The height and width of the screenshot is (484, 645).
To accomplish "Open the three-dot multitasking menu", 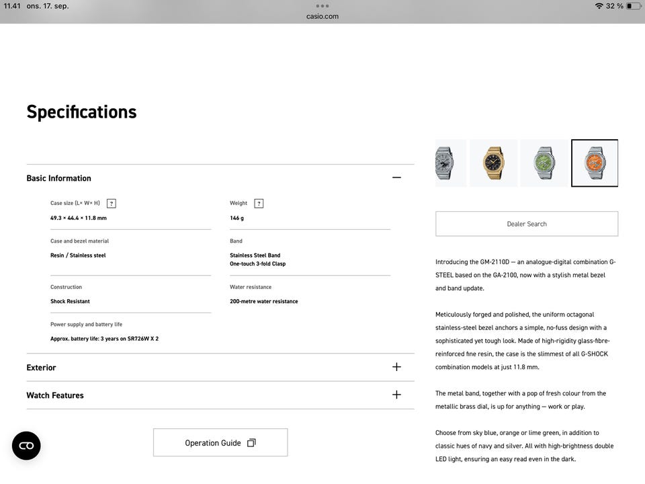I will click(322, 6).
